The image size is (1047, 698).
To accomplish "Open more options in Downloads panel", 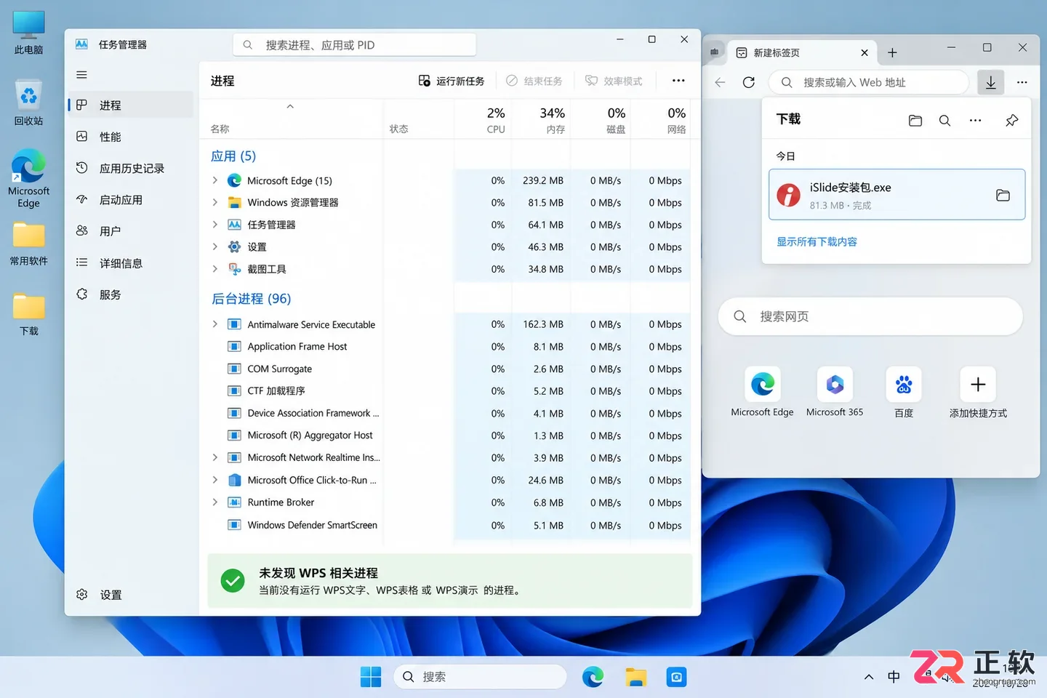I will [x=975, y=121].
